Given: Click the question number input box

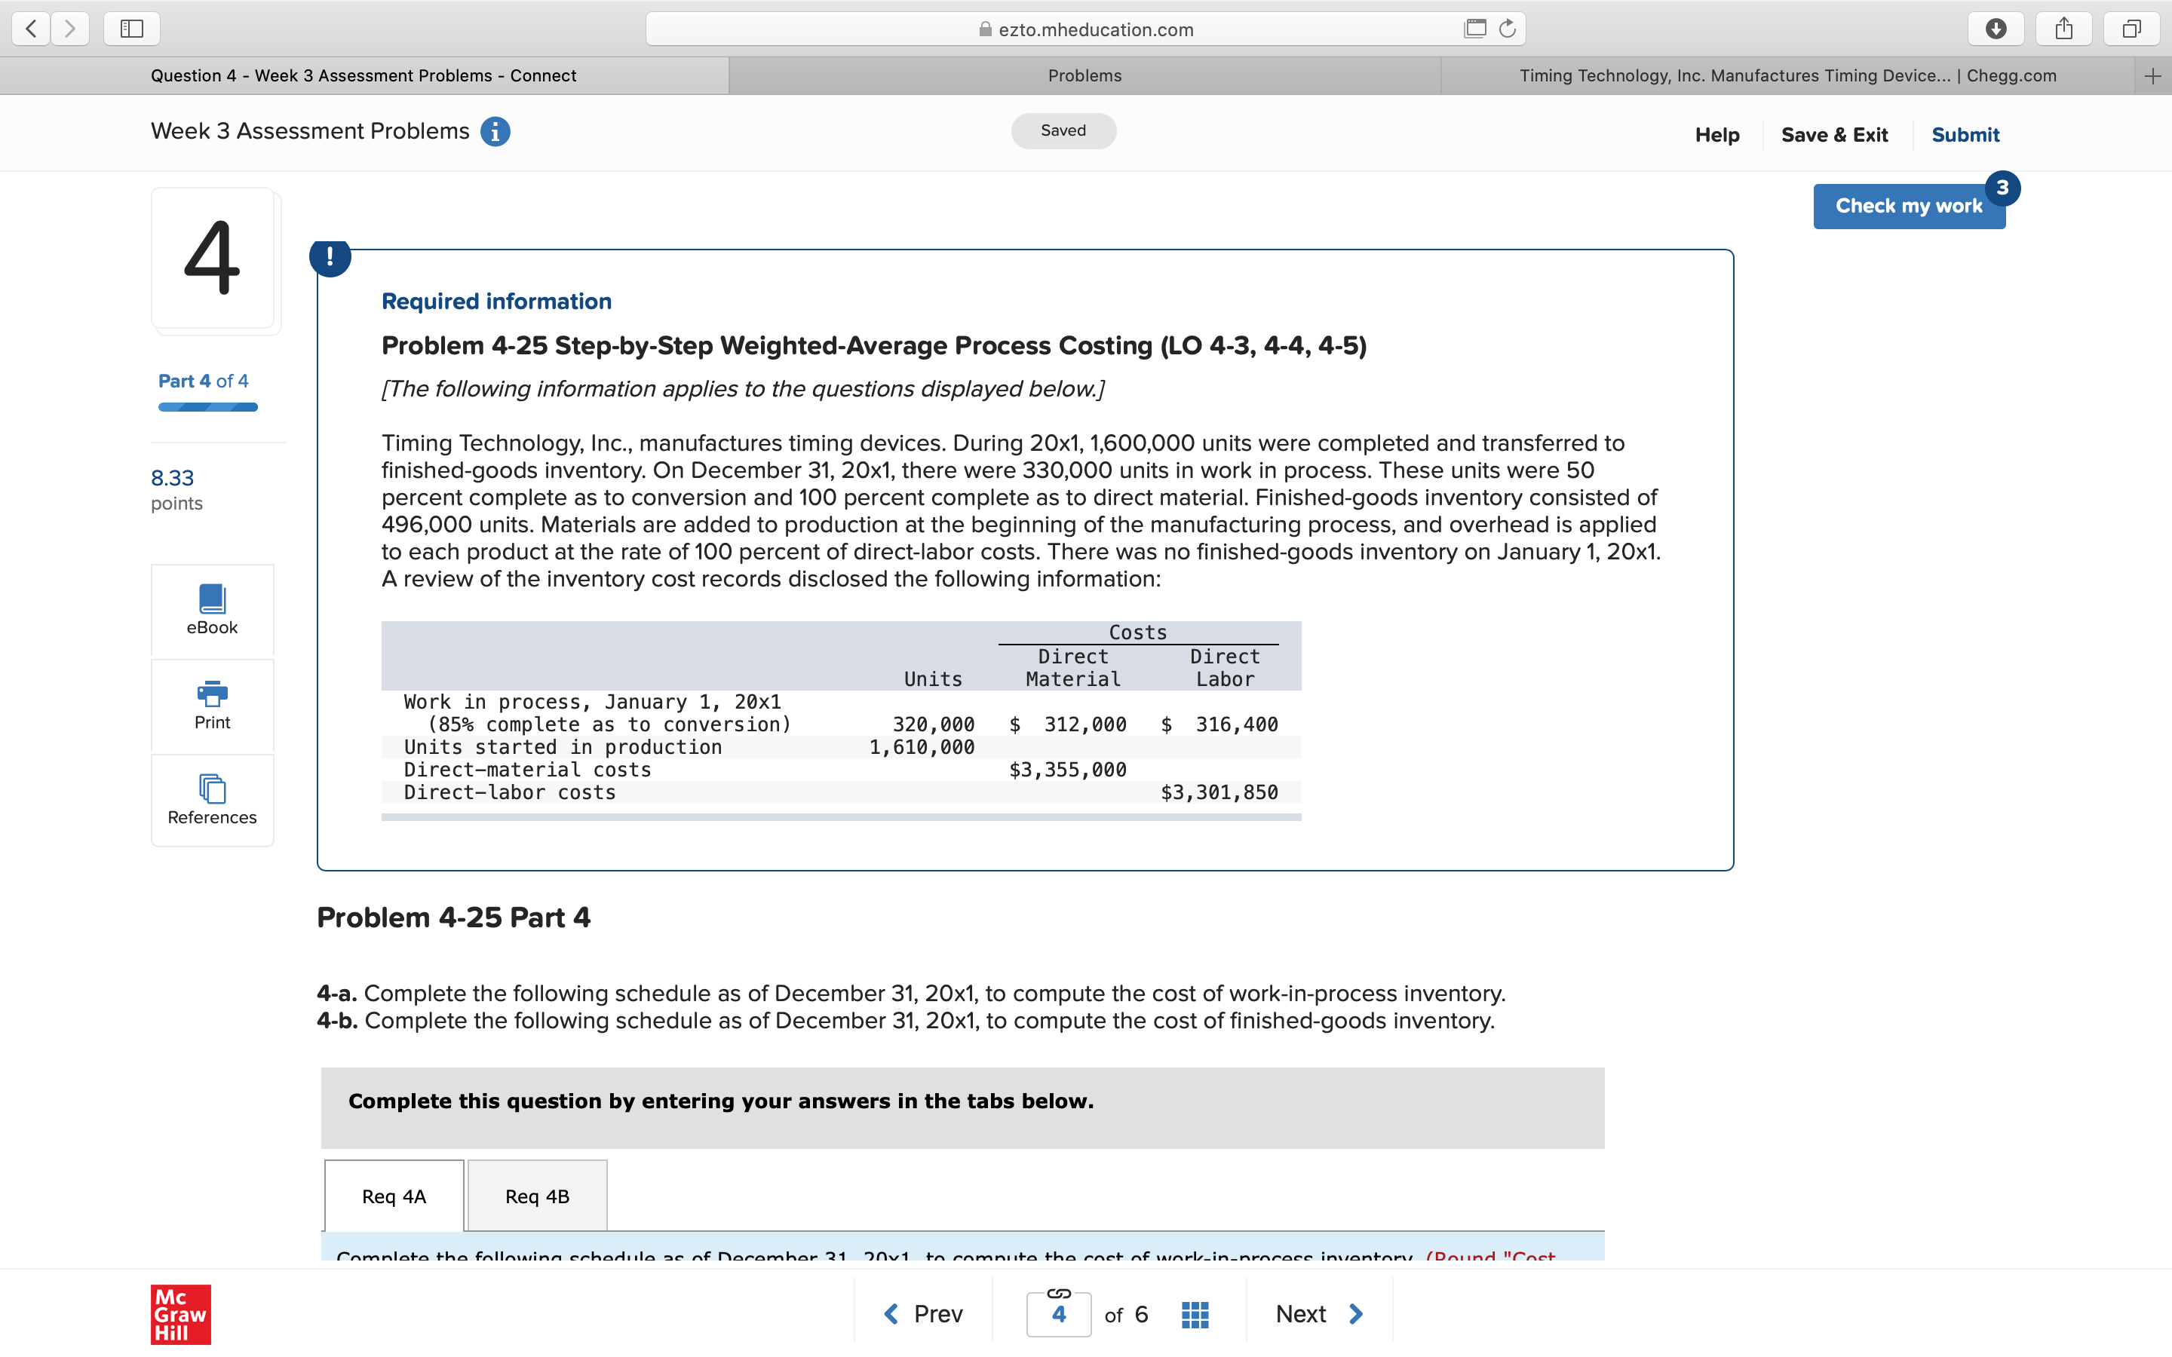Looking at the screenshot, I should coord(1058,1315).
